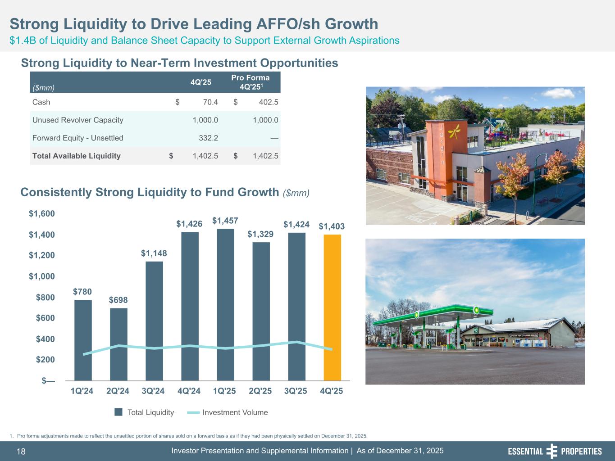This screenshot has height=461, width=615.
Task: Click the Cash value 70.4
Action: click(210, 102)
